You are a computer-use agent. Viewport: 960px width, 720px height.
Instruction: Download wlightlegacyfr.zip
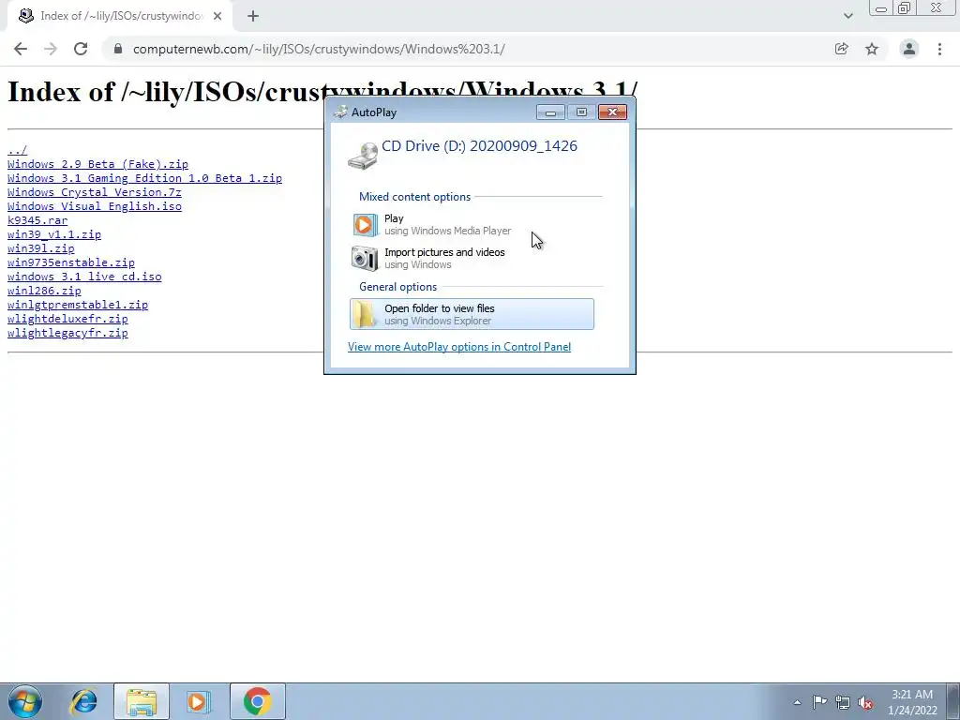pyautogui.click(x=67, y=333)
